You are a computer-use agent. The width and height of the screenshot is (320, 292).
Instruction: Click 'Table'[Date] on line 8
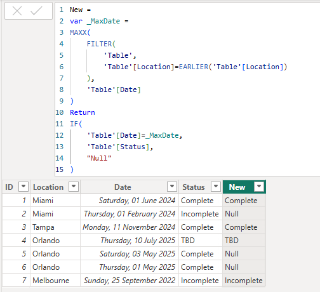(114, 90)
